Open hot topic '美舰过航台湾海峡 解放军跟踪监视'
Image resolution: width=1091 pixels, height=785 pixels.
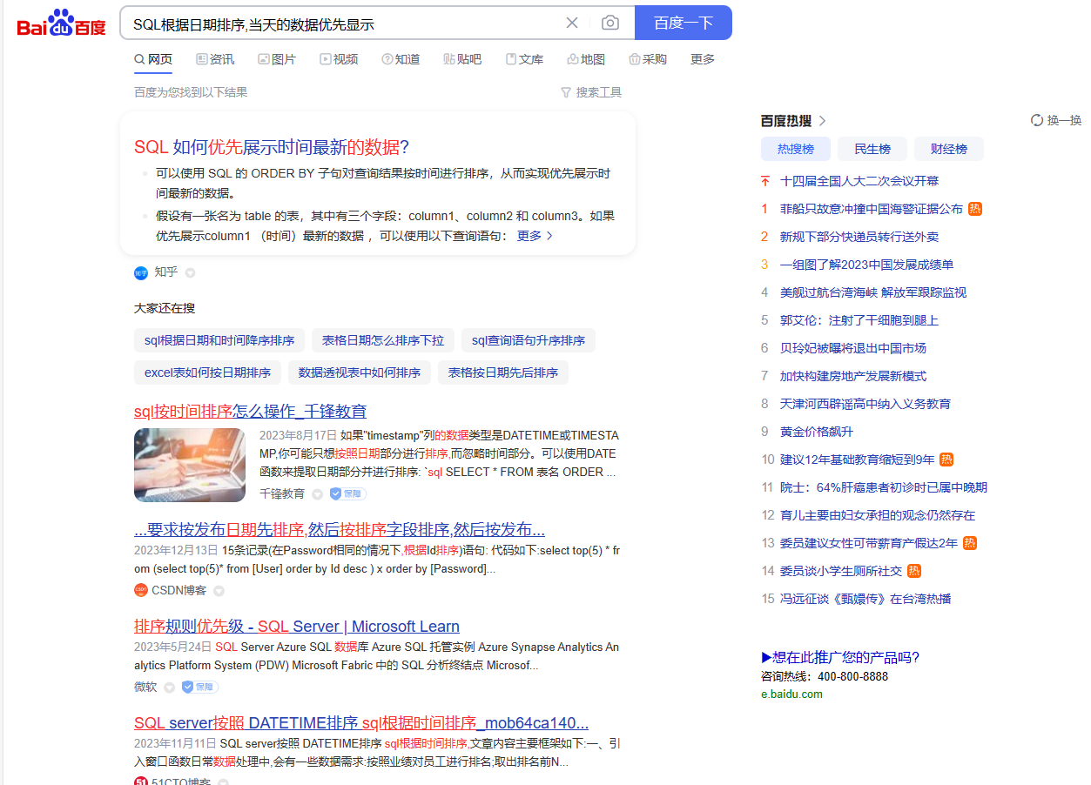pos(873,292)
